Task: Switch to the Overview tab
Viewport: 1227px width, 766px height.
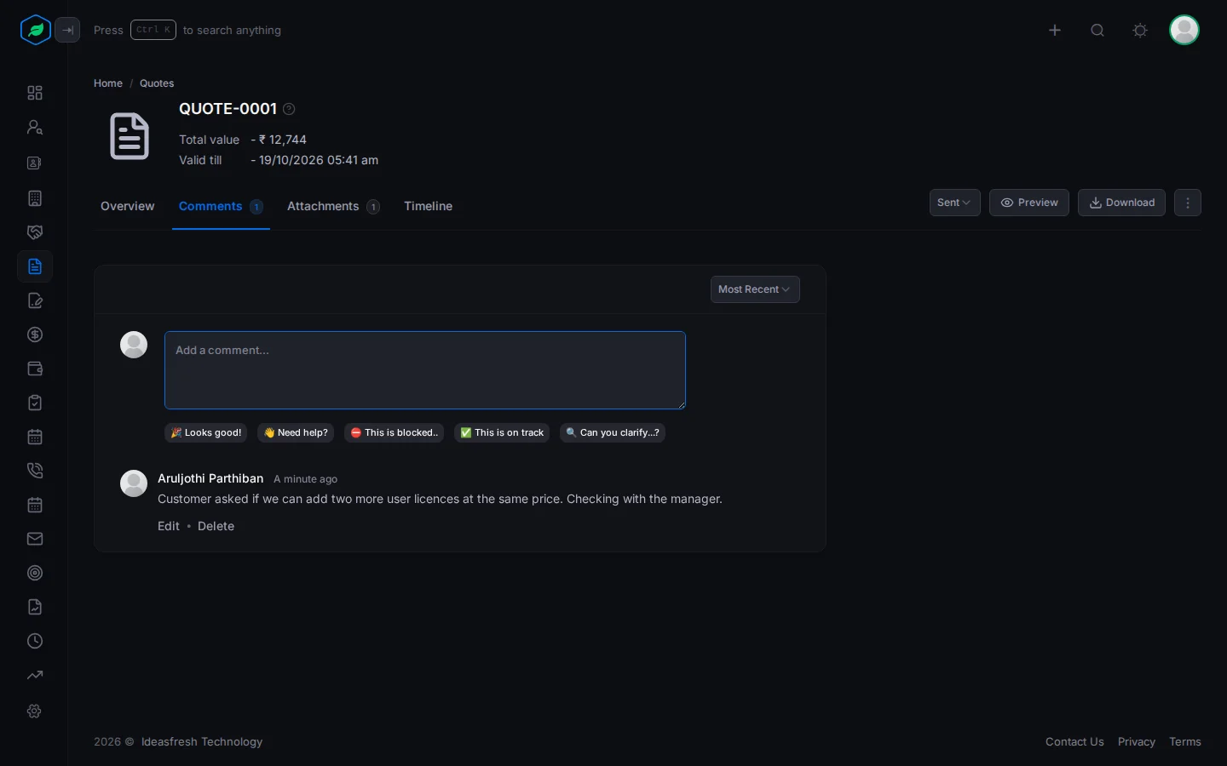Action: (x=128, y=206)
